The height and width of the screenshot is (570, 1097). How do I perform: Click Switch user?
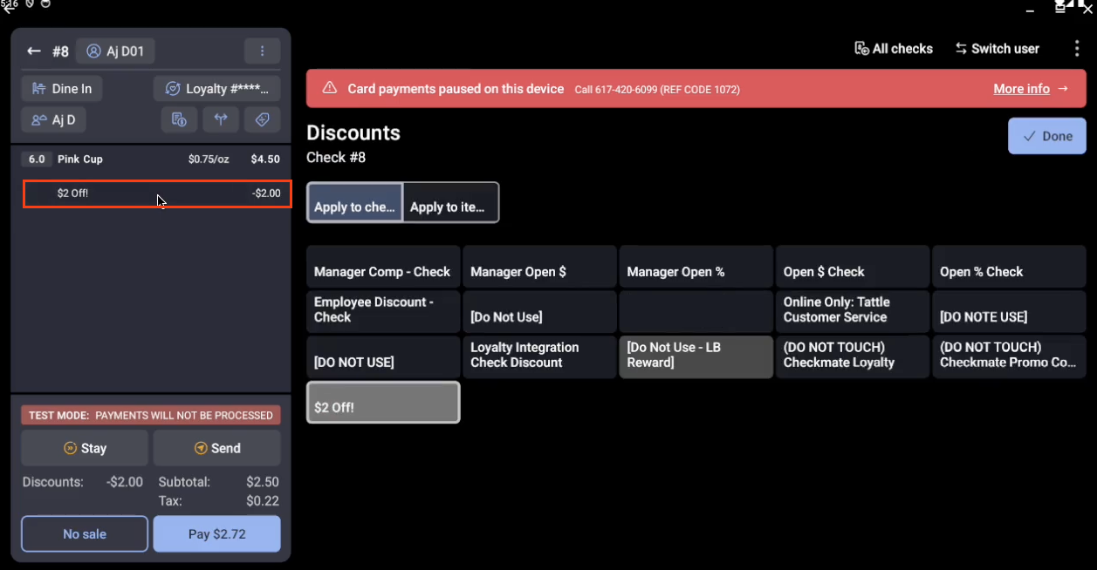pyautogui.click(x=997, y=49)
